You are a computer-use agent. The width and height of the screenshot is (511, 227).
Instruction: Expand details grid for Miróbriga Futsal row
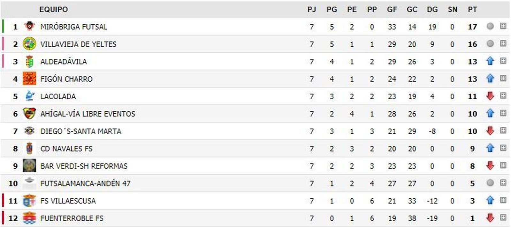pyautogui.click(x=503, y=26)
